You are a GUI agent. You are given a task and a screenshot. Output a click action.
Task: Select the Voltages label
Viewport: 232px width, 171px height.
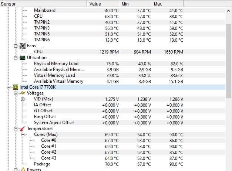coord(35,93)
